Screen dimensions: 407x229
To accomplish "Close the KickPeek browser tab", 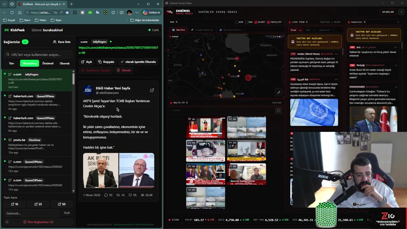I will tap(64, 4).
